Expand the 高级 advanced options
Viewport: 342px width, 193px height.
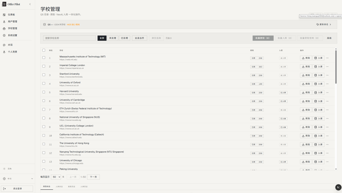point(329,38)
